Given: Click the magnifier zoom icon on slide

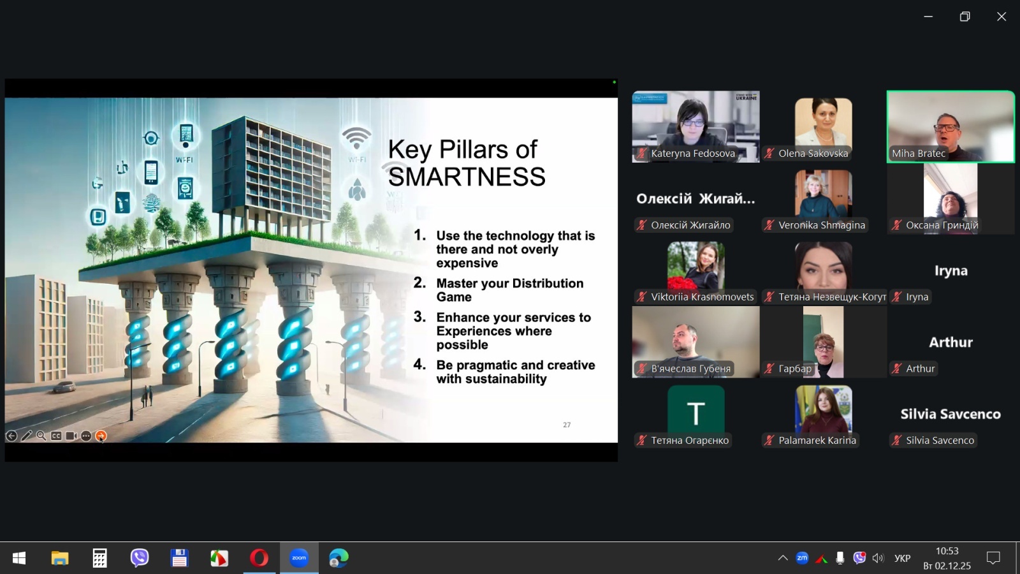Looking at the screenshot, I should coord(41,436).
